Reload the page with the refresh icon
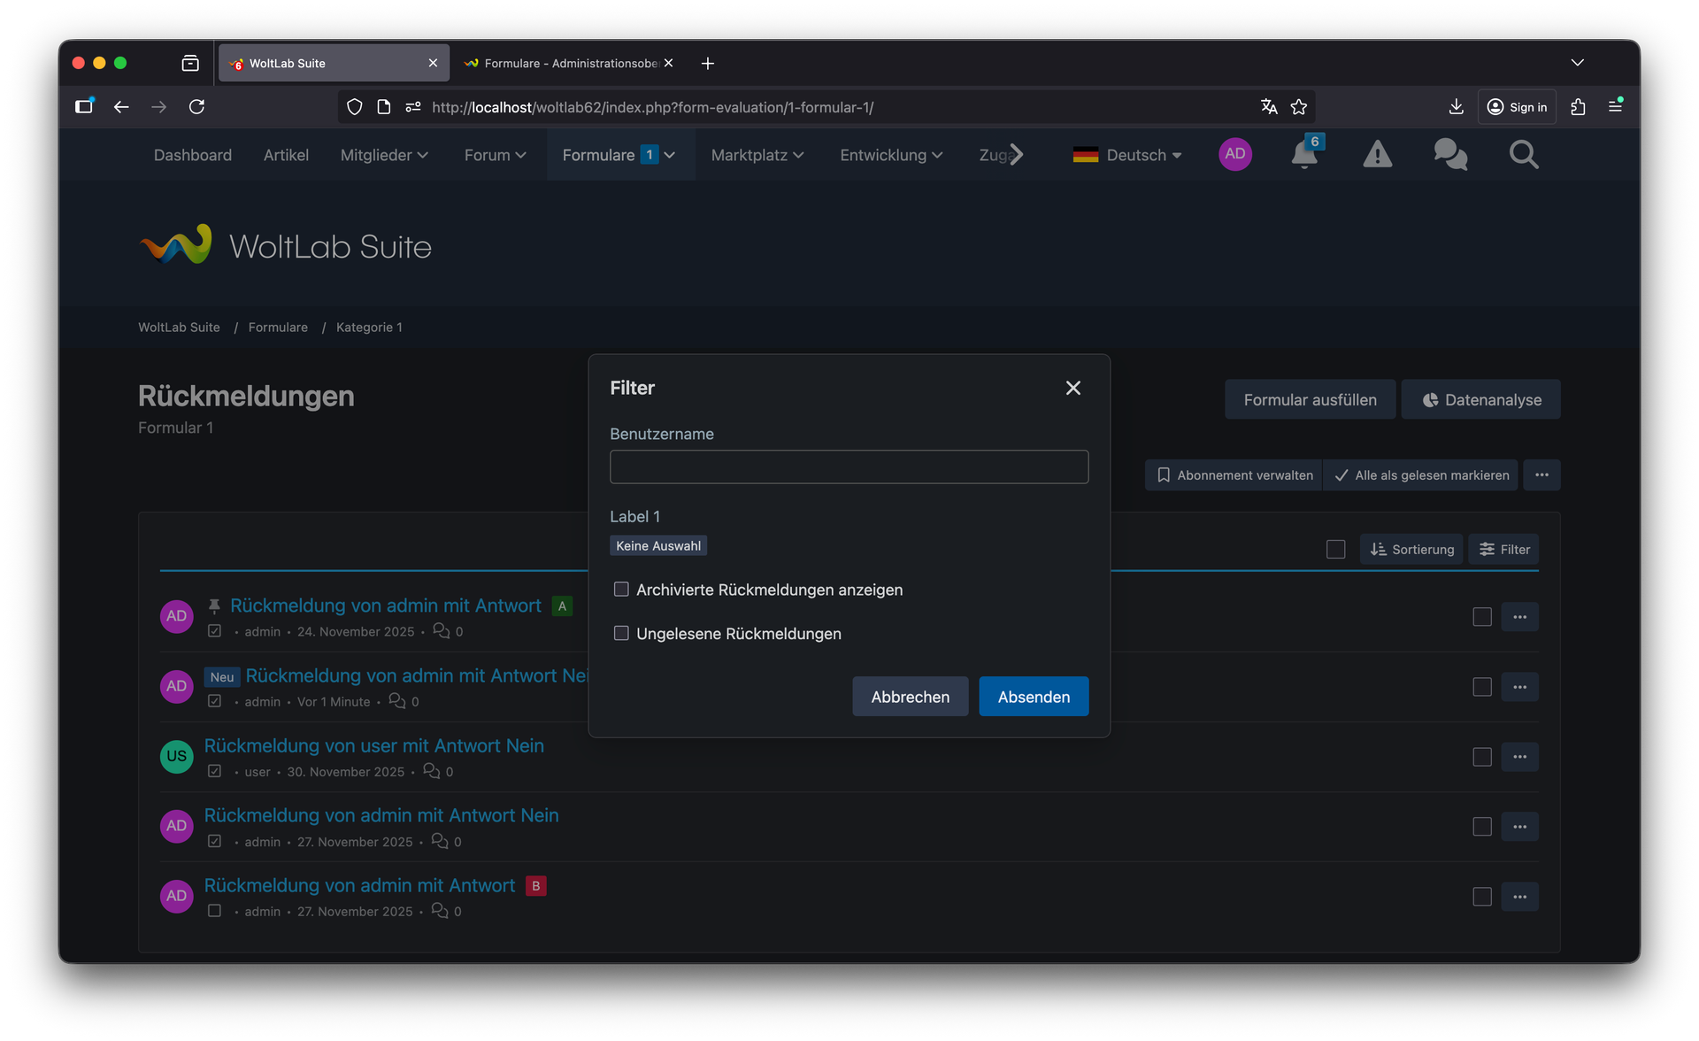1699x1041 pixels. [x=196, y=107]
